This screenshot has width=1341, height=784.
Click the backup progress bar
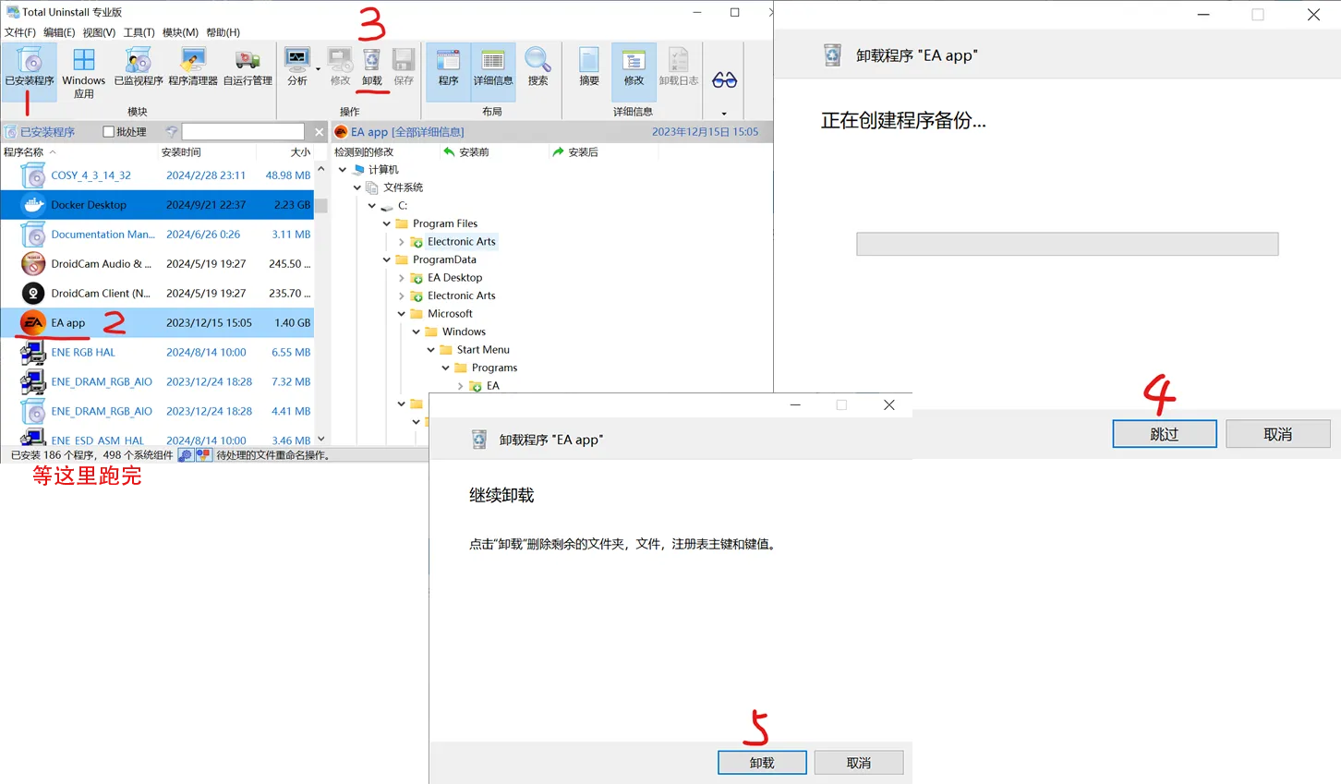1068,244
